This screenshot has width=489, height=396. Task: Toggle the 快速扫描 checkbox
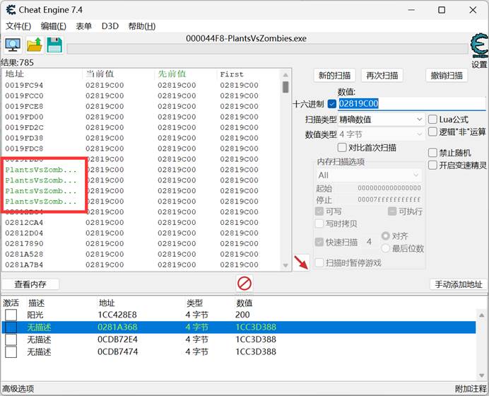[319, 242]
